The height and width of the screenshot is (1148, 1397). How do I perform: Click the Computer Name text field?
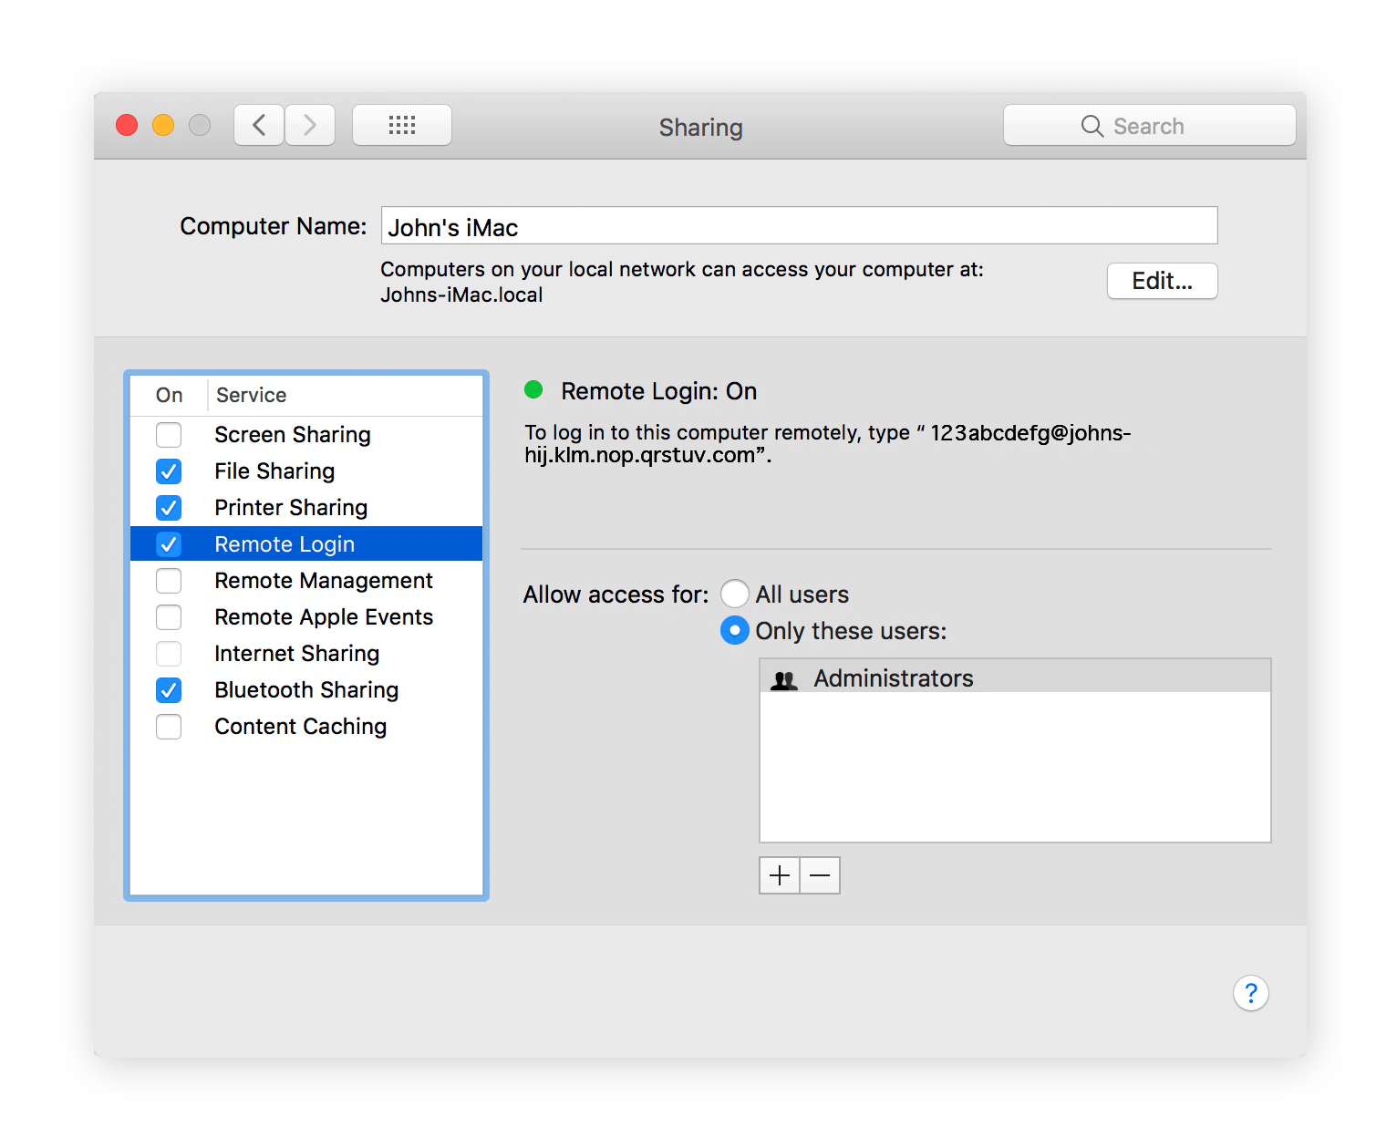(799, 225)
